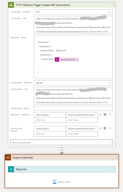Click Add an action link

point(64,182)
